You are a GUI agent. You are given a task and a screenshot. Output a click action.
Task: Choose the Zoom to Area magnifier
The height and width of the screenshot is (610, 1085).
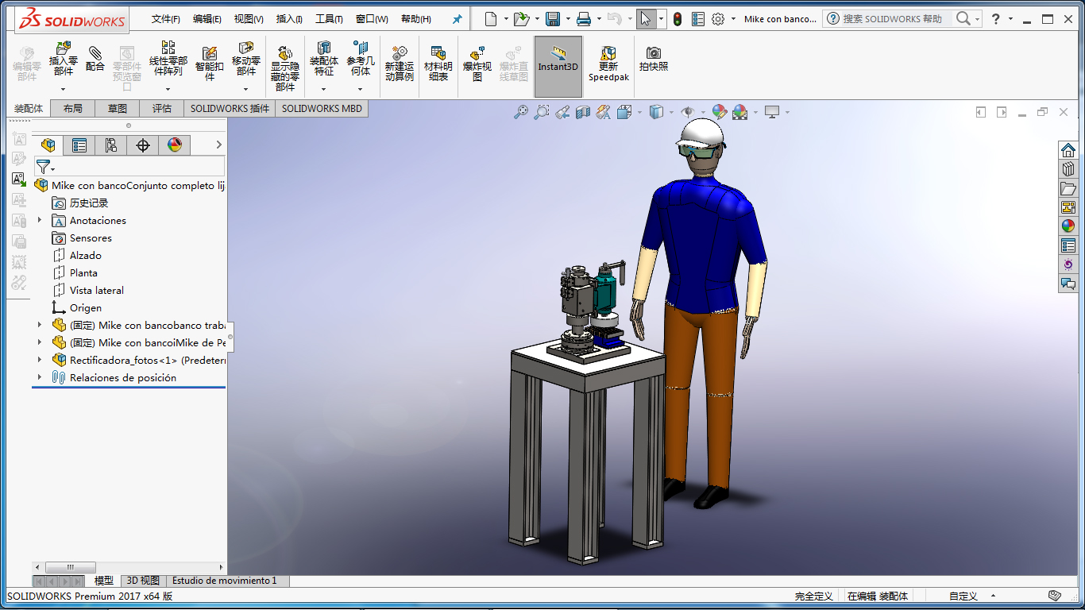coord(542,113)
